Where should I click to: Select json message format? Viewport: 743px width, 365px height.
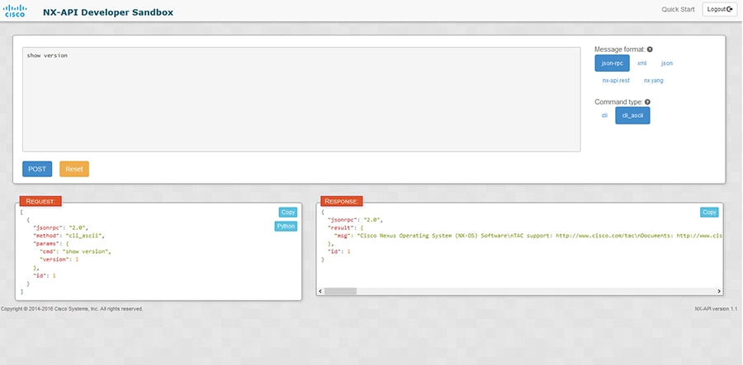point(667,63)
